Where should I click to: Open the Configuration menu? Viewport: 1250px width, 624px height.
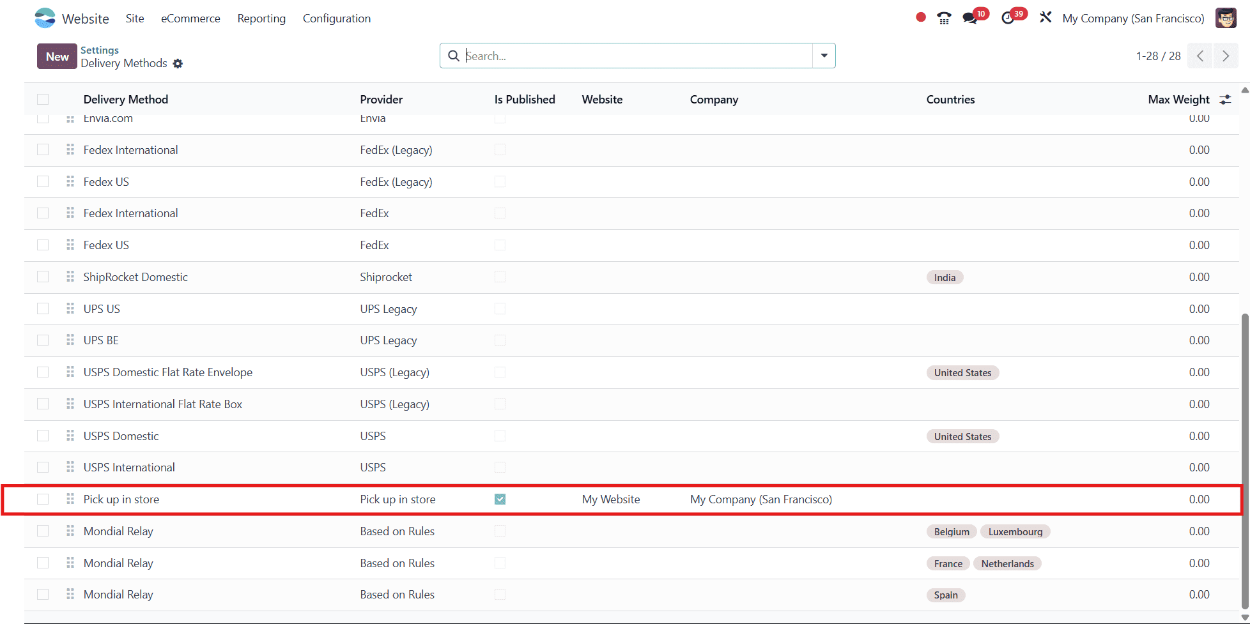(337, 19)
